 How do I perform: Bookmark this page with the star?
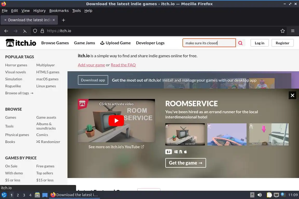pyautogui.click(x=283, y=31)
